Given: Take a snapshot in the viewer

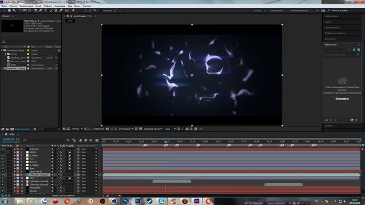Looking at the screenshot, I should pos(107,129).
